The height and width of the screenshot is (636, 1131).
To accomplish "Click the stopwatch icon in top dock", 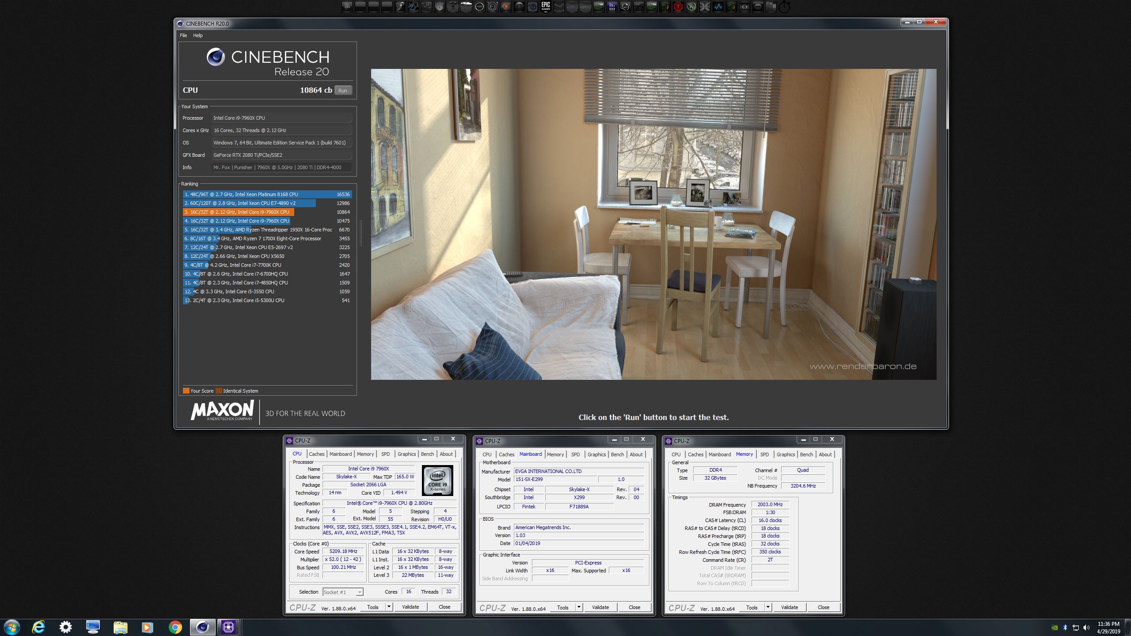I will tap(784, 7).
